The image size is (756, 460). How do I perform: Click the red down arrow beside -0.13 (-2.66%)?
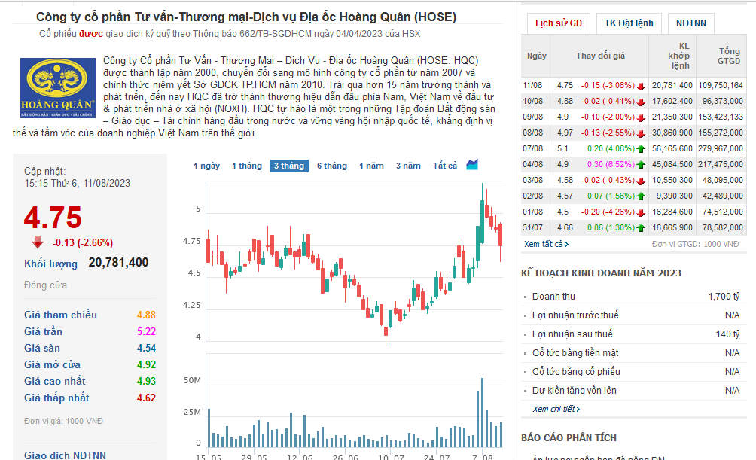(38, 242)
